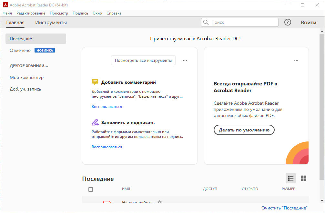Image resolution: width=325 pixels, height=213 pixels.
Task: Click the help question mark icon
Action: click(x=288, y=22)
